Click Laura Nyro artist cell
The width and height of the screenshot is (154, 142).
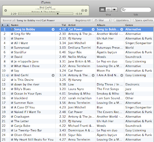(76, 89)
